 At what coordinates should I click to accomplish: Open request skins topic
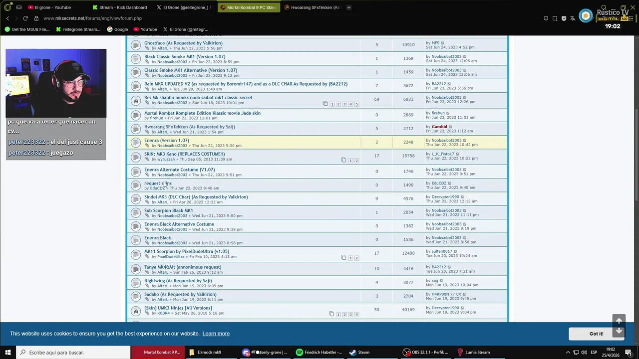[x=158, y=183]
